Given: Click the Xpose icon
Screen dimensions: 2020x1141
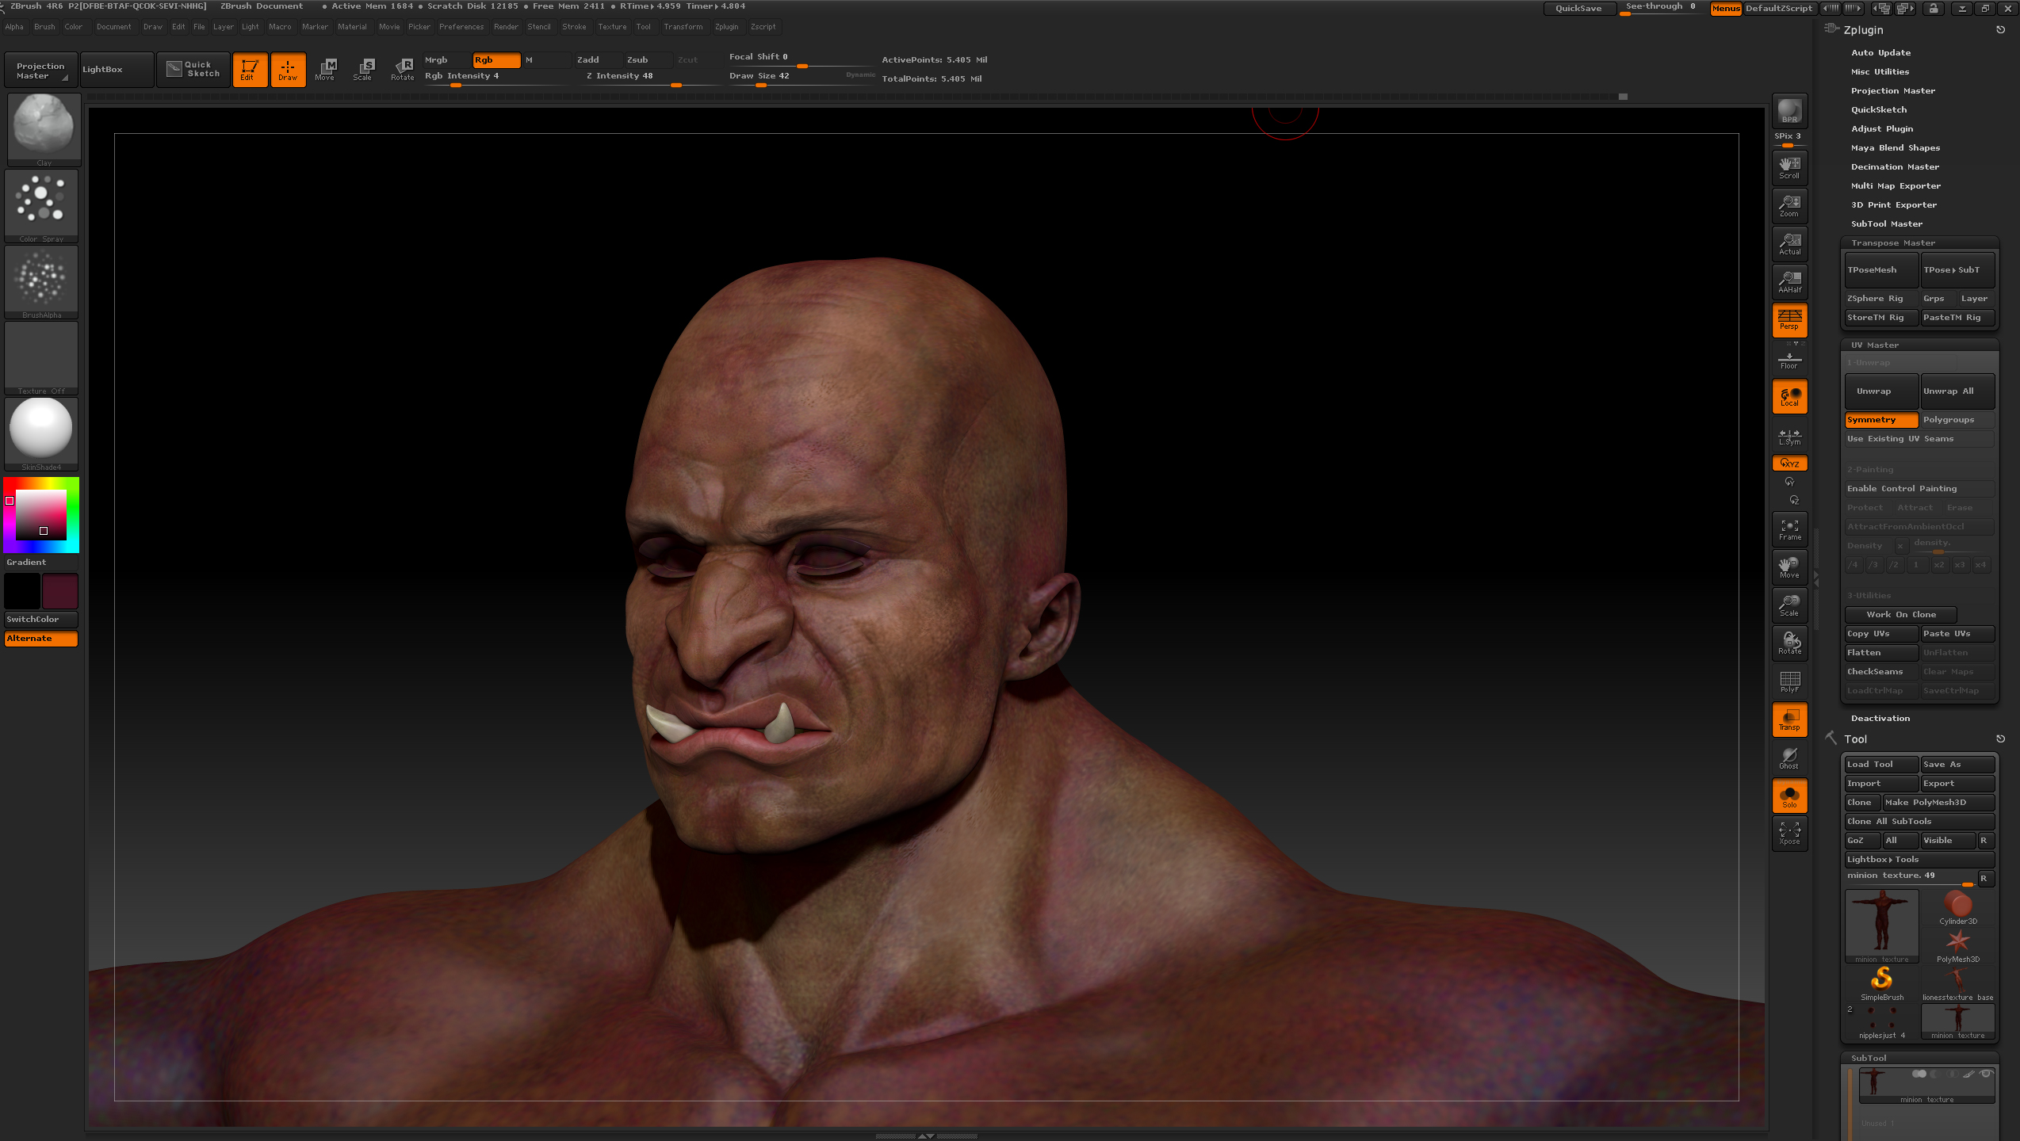Looking at the screenshot, I should point(1789,833).
